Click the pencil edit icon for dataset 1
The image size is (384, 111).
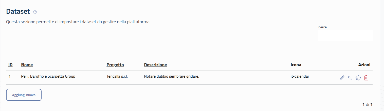pos(342,78)
